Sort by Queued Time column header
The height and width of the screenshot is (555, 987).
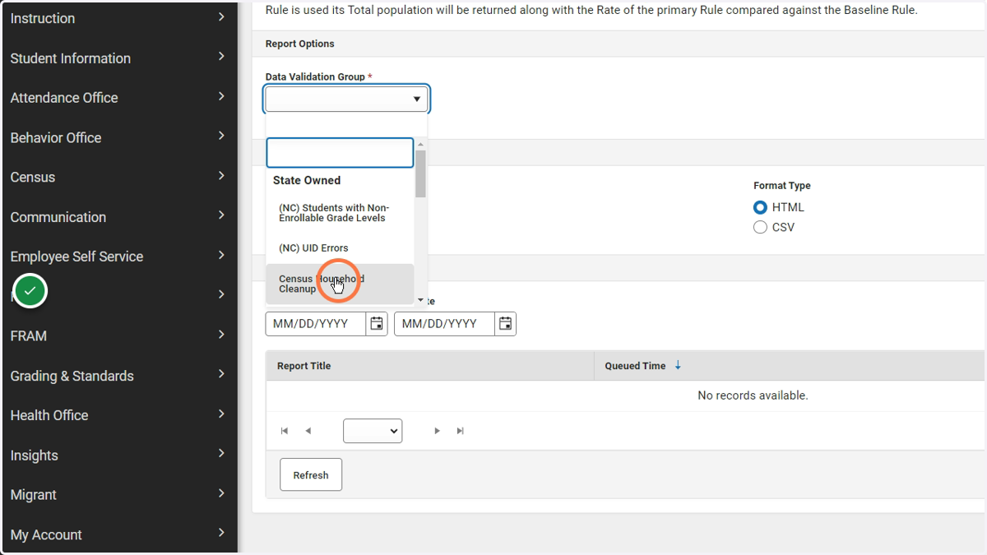tap(635, 366)
